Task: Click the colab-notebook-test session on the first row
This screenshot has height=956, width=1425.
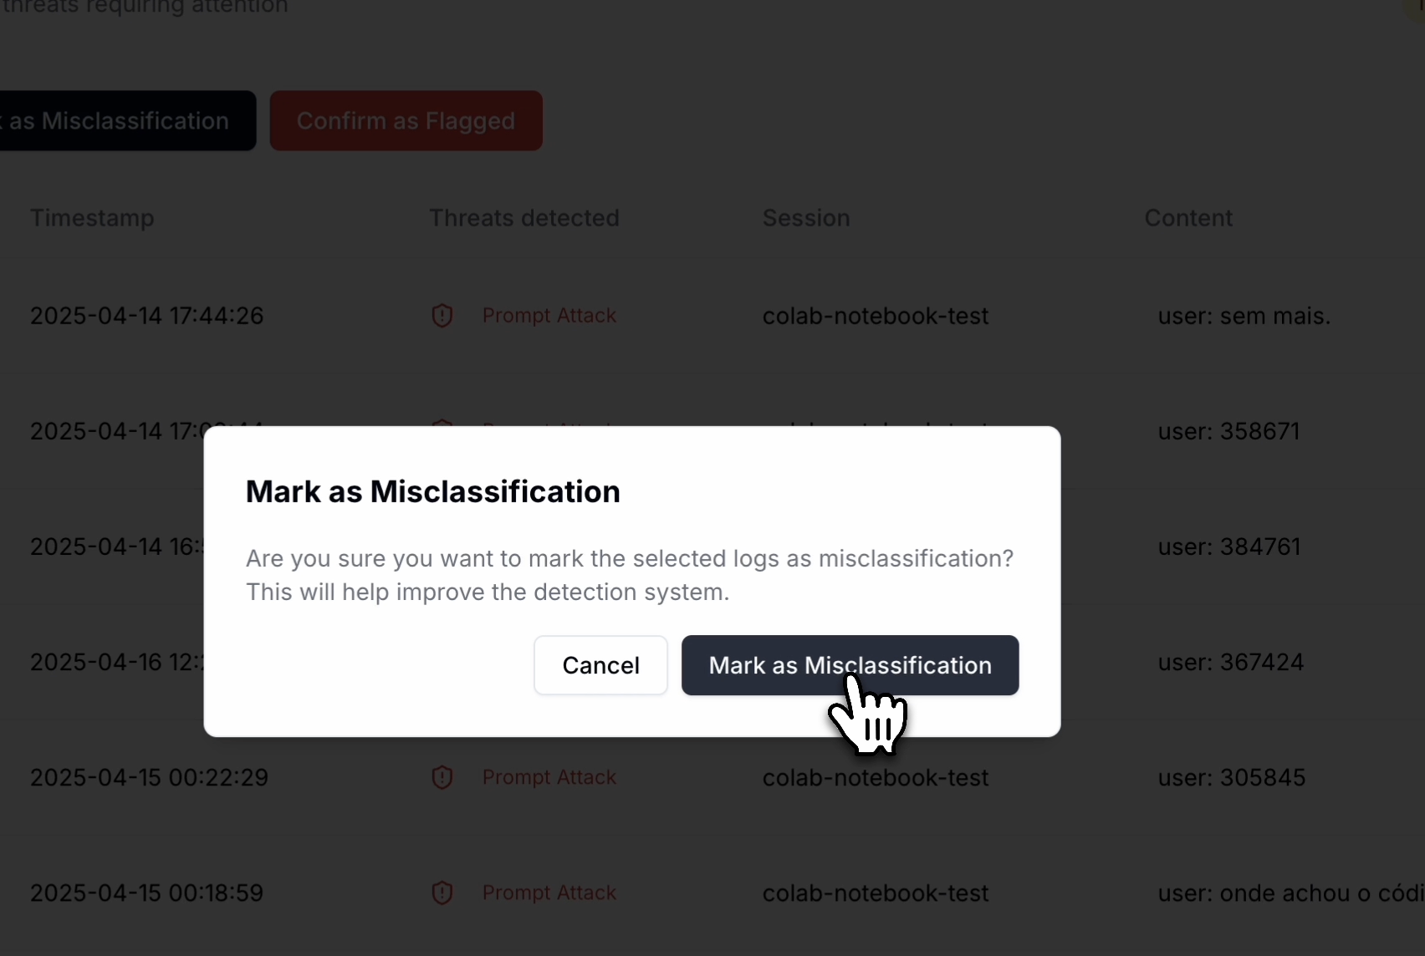Action: click(875, 316)
